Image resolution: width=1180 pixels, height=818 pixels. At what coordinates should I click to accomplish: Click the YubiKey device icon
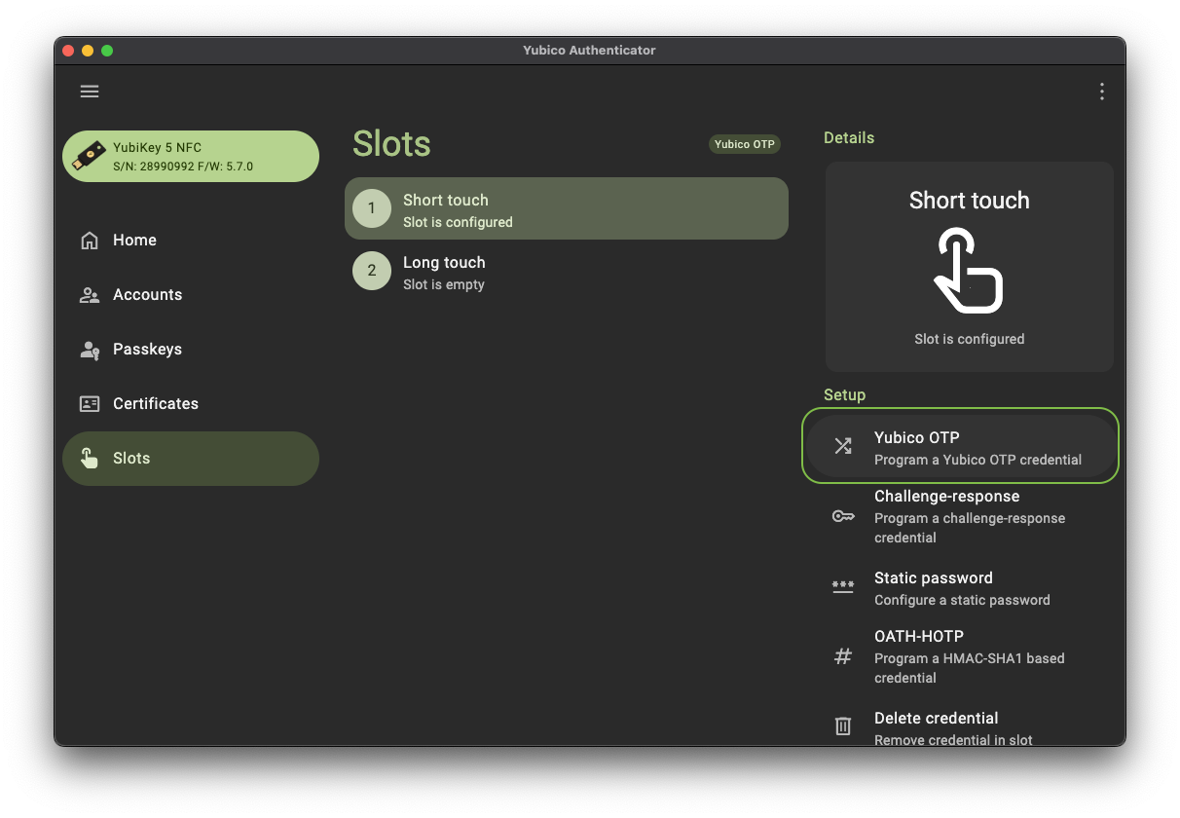pyautogui.click(x=91, y=157)
